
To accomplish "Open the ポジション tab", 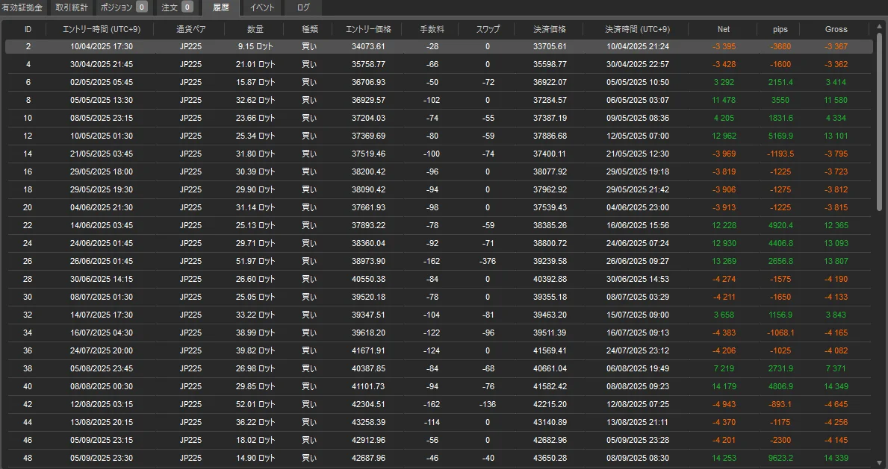I will coord(122,7).
